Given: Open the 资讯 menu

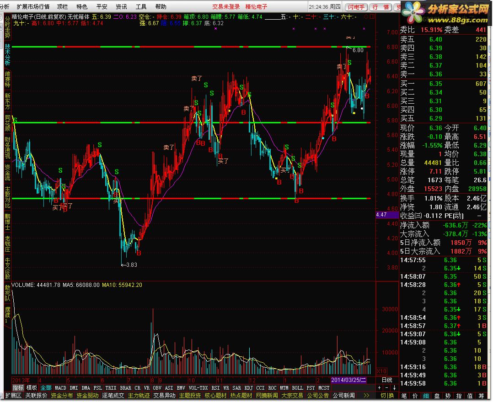Looking at the screenshot, I should pos(121,6).
